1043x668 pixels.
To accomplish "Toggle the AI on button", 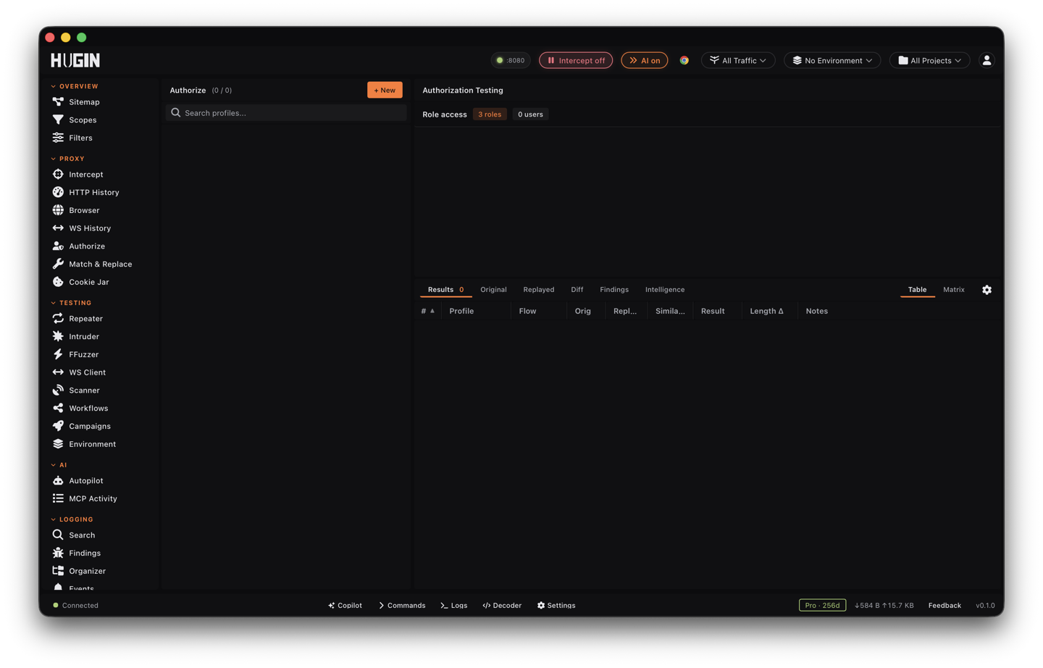I will [x=645, y=60].
